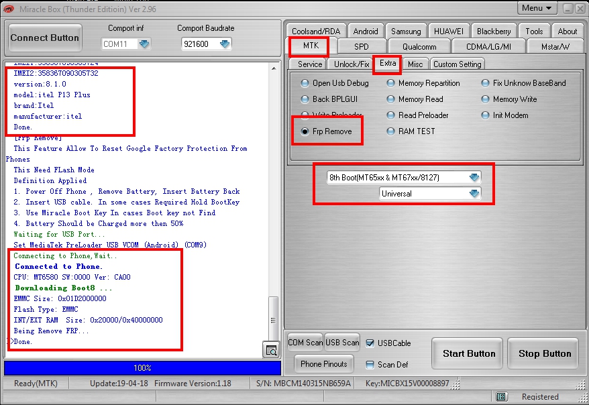
Task: Click the "Connected to Phone." log line
Action: 58,266
